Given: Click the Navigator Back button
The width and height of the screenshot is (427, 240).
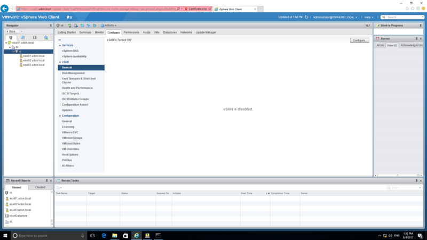Looking at the screenshot, I should coord(11,31).
